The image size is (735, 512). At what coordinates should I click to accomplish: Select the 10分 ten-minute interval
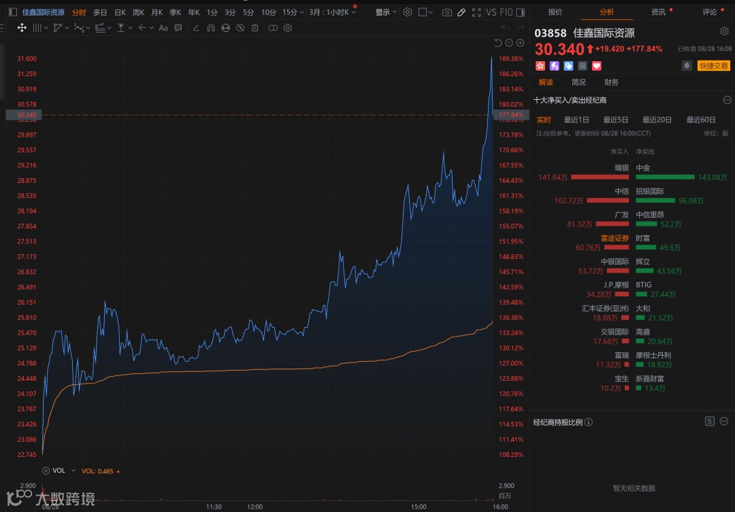268,12
